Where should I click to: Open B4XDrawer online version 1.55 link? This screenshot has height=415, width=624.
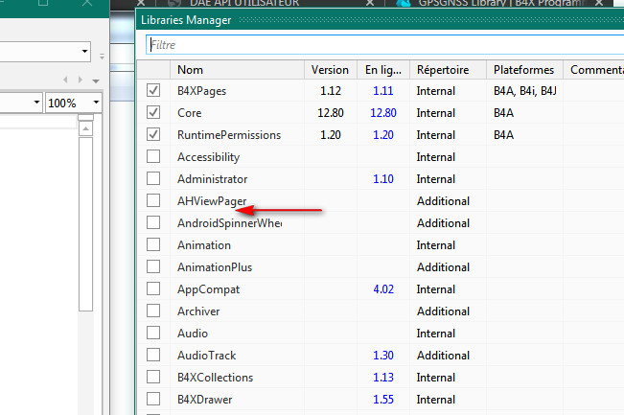pyautogui.click(x=383, y=400)
